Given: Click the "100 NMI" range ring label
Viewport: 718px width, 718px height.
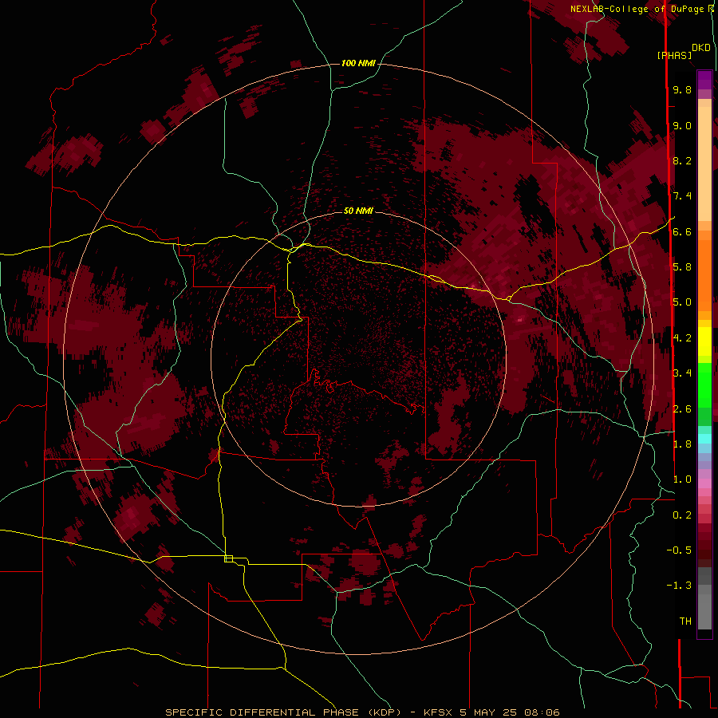Looking at the screenshot, I should (358, 63).
